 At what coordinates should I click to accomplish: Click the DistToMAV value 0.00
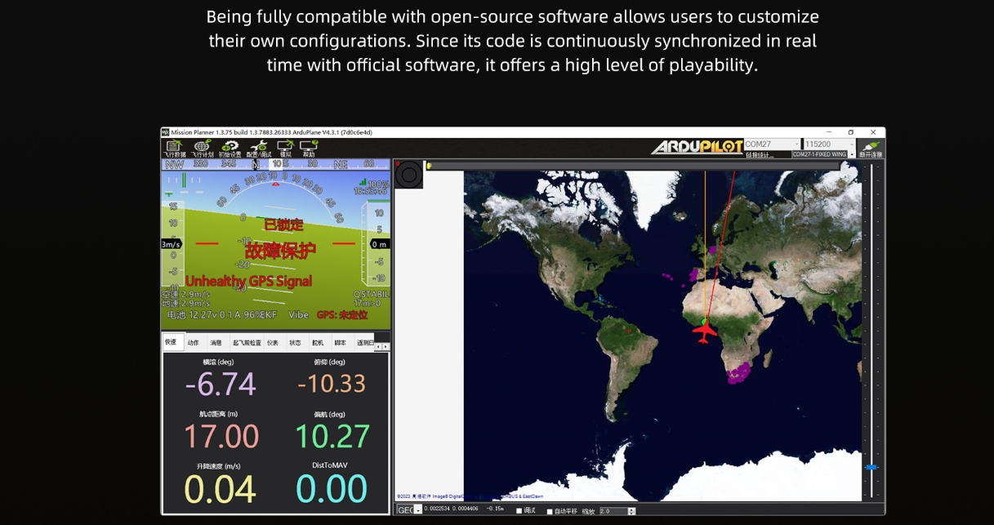click(332, 488)
